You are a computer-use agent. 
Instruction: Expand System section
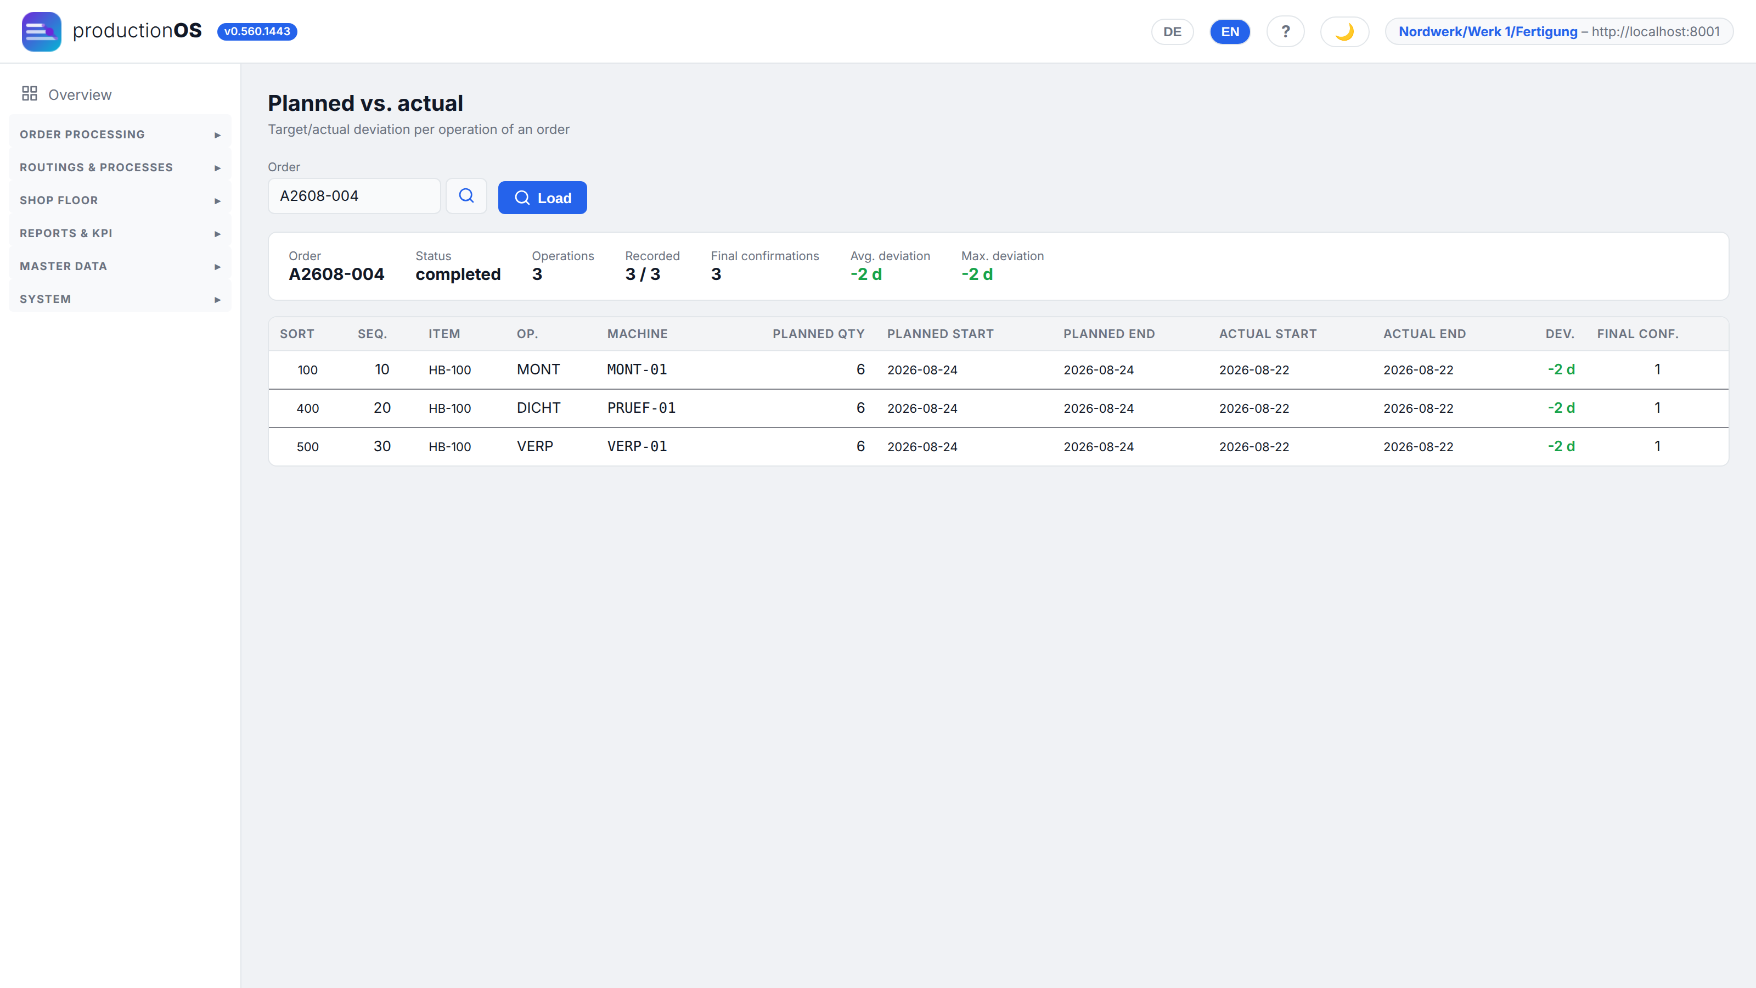120,299
